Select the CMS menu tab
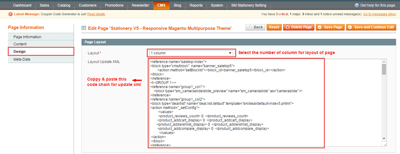Image resolution: width=400 pixels, height=154 pixels. coord(161,5)
